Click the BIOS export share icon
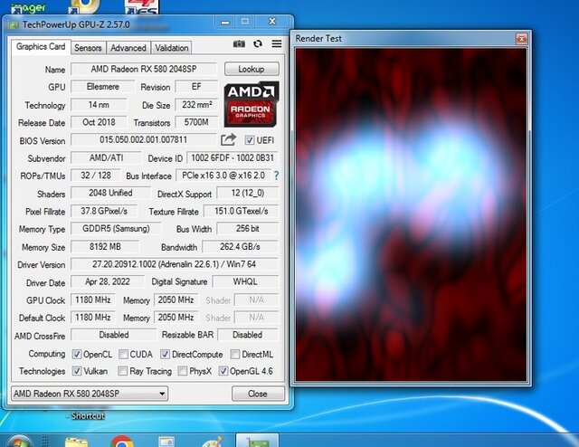 [228, 140]
